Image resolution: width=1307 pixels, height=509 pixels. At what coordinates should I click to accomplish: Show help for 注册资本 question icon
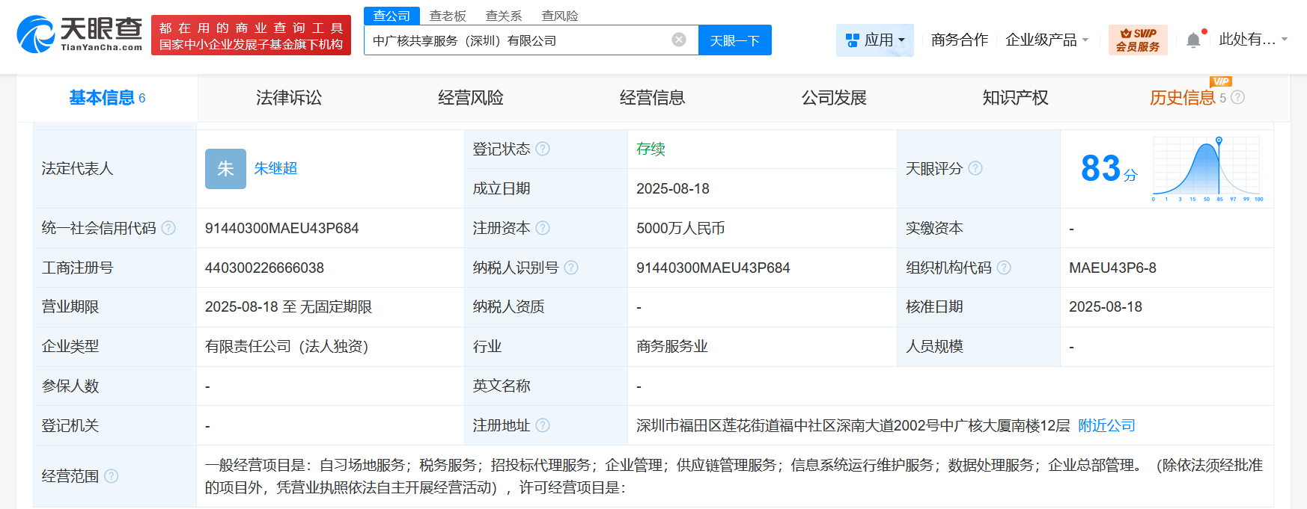(543, 228)
